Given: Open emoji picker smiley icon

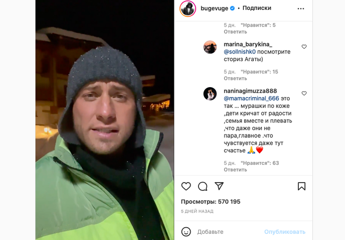Looking at the screenshot, I should click(x=186, y=232).
